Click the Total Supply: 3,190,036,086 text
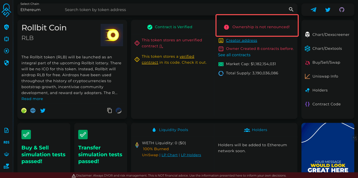This screenshot has width=358, height=178. tap(252, 73)
